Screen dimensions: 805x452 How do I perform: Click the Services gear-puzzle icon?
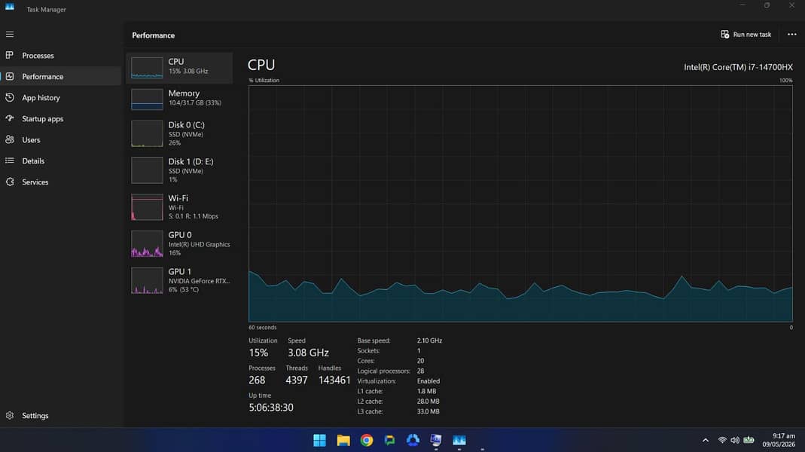coord(10,182)
